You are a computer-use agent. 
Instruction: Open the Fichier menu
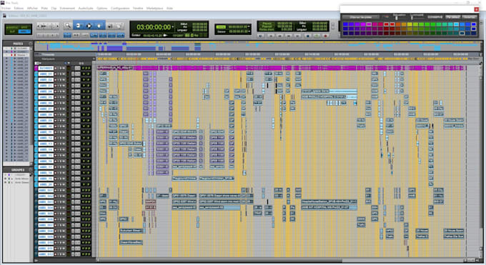[x=6, y=8]
